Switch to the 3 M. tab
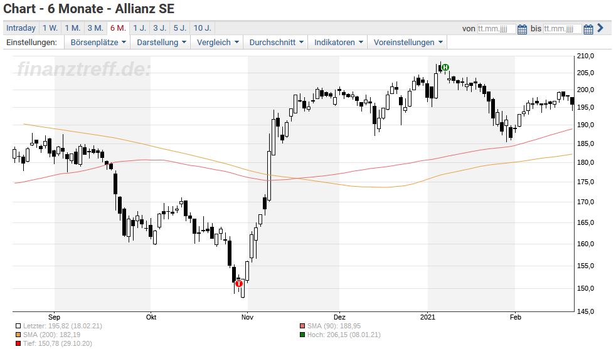The image size is (616, 349). [95, 28]
